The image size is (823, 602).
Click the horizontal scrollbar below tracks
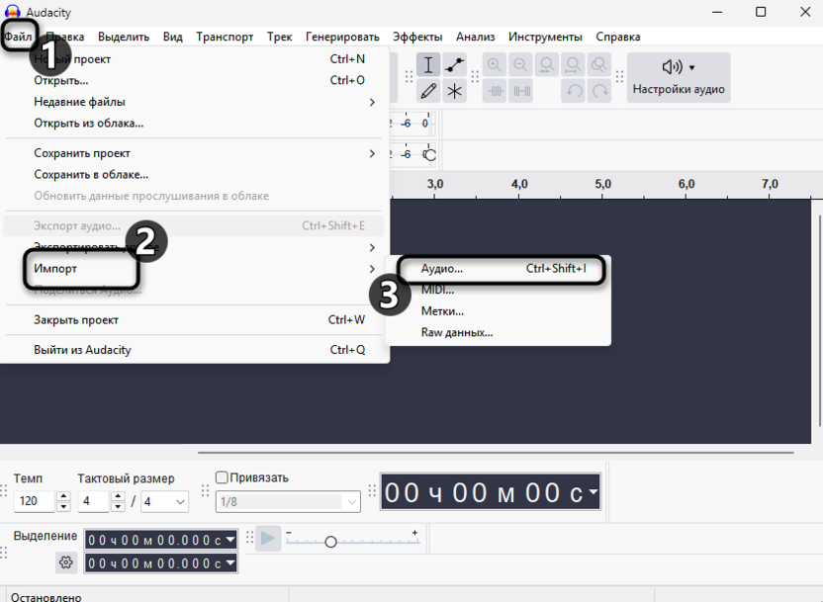pos(496,452)
